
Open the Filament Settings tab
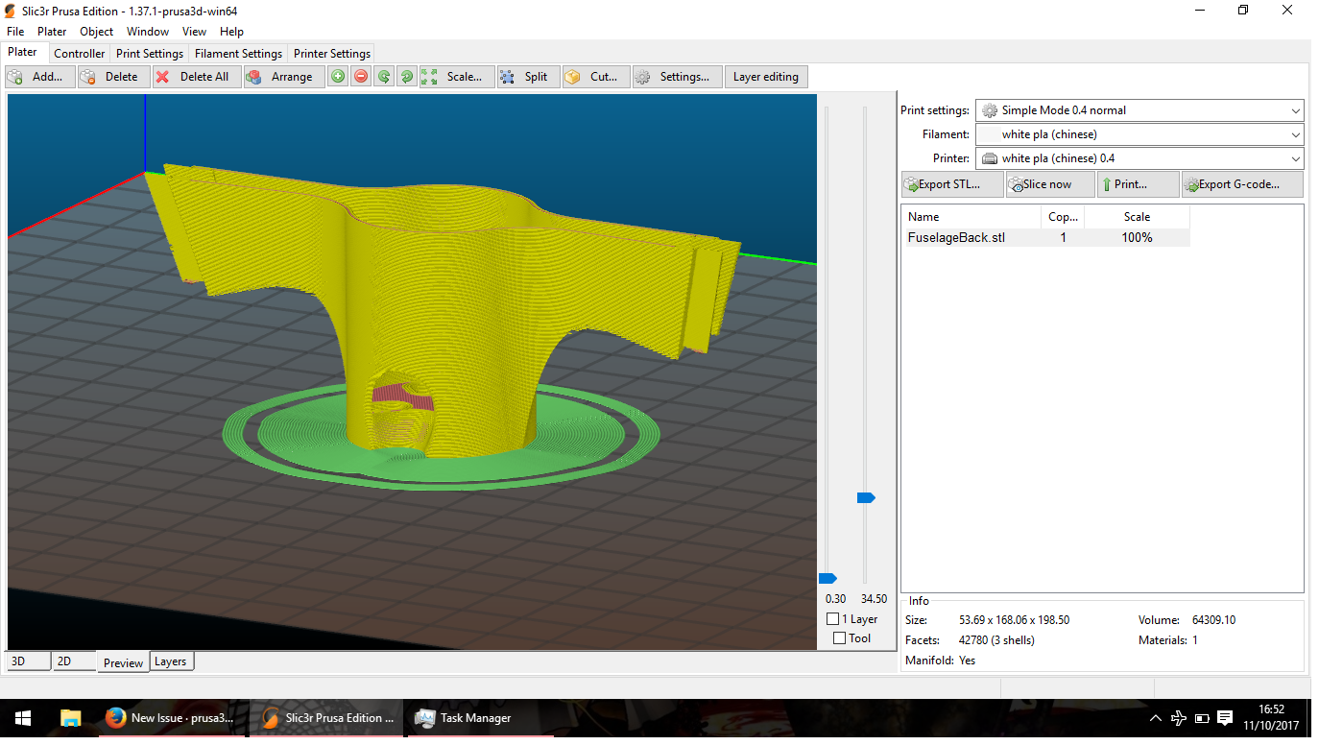point(239,54)
